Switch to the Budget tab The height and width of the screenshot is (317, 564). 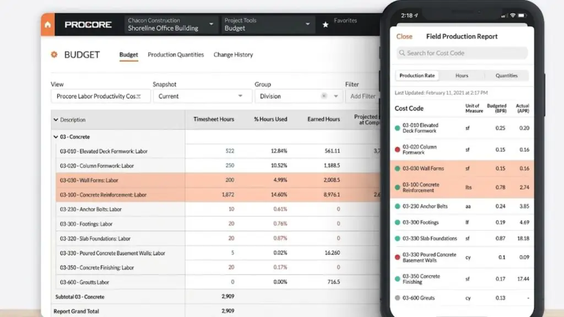tap(129, 54)
